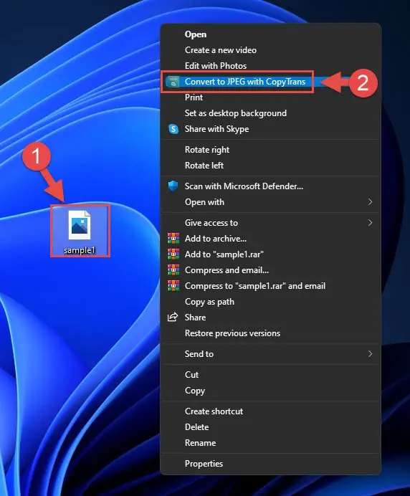Choose Add to "sample1.rar" entry

click(x=270, y=254)
